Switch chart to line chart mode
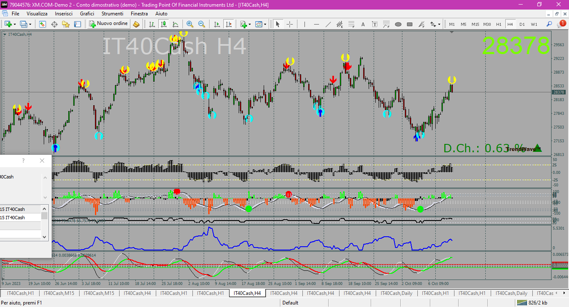Screen dimensions: 569x307 tap(175, 24)
